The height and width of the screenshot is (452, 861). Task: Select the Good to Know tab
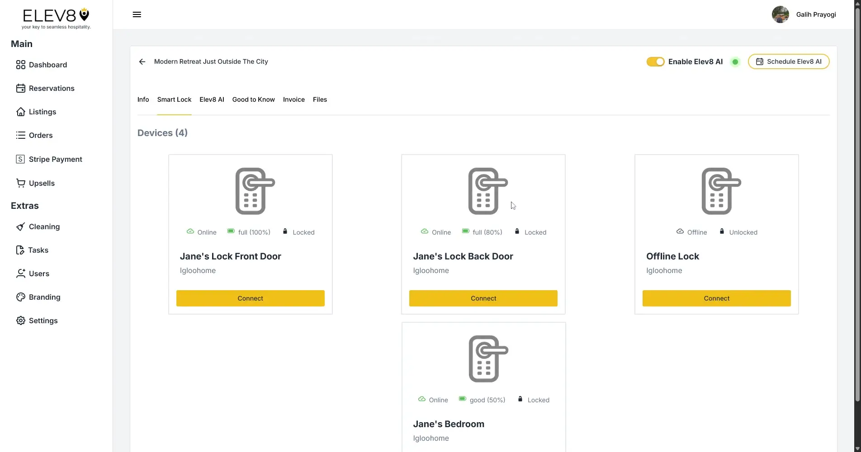coord(253,99)
